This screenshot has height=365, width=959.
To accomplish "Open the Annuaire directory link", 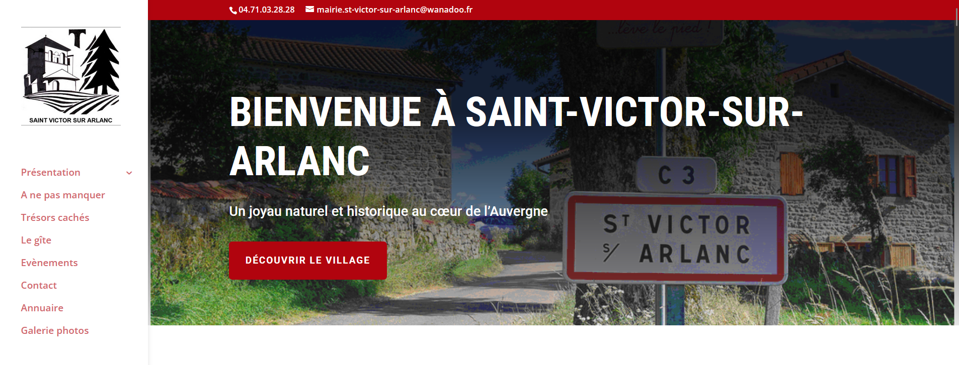I will [42, 308].
